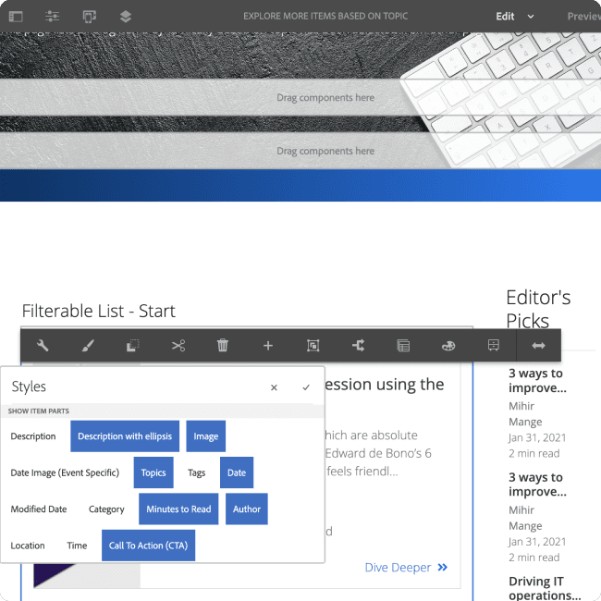Switch to Preview mode
Image resolution: width=601 pixels, height=601 pixels.
pos(583,17)
